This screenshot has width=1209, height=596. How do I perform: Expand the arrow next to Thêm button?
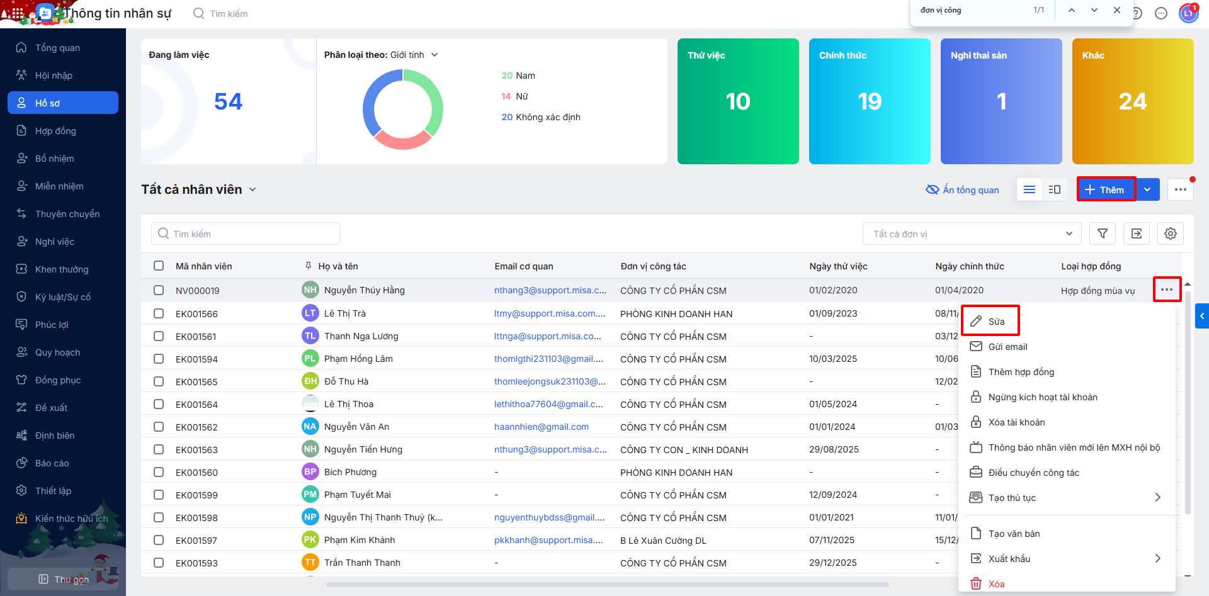coord(1147,189)
